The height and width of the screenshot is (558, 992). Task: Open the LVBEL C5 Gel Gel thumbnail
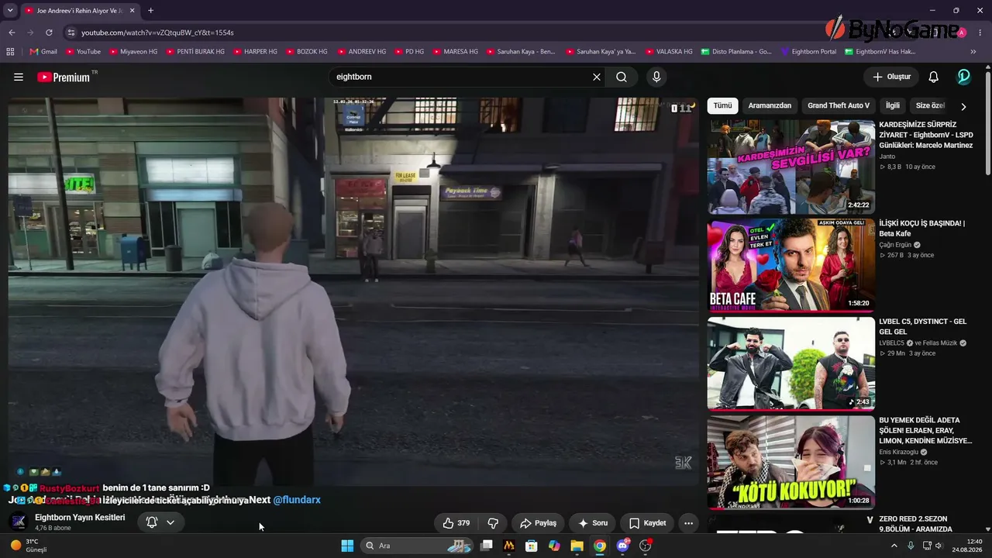pyautogui.click(x=790, y=363)
